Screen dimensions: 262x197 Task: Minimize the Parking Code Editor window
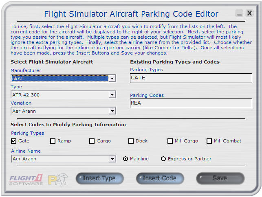tap(239, 13)
